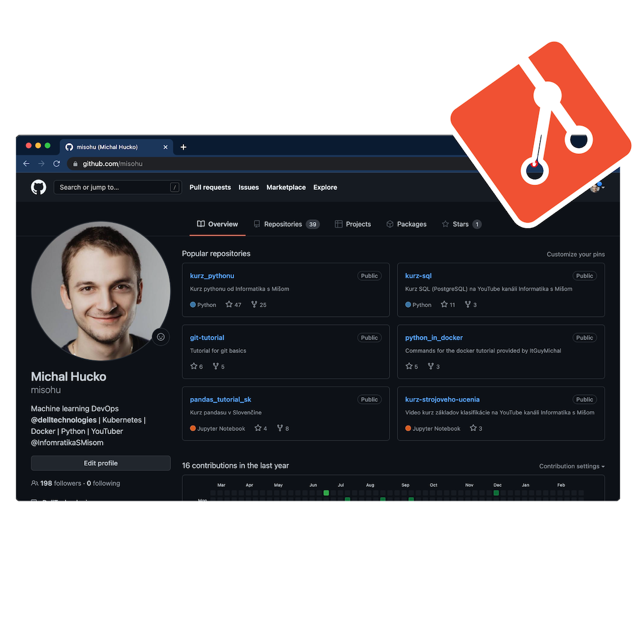Open Pull requests in the header
Screen dimensions: 636x636
(x=210, y=187)
